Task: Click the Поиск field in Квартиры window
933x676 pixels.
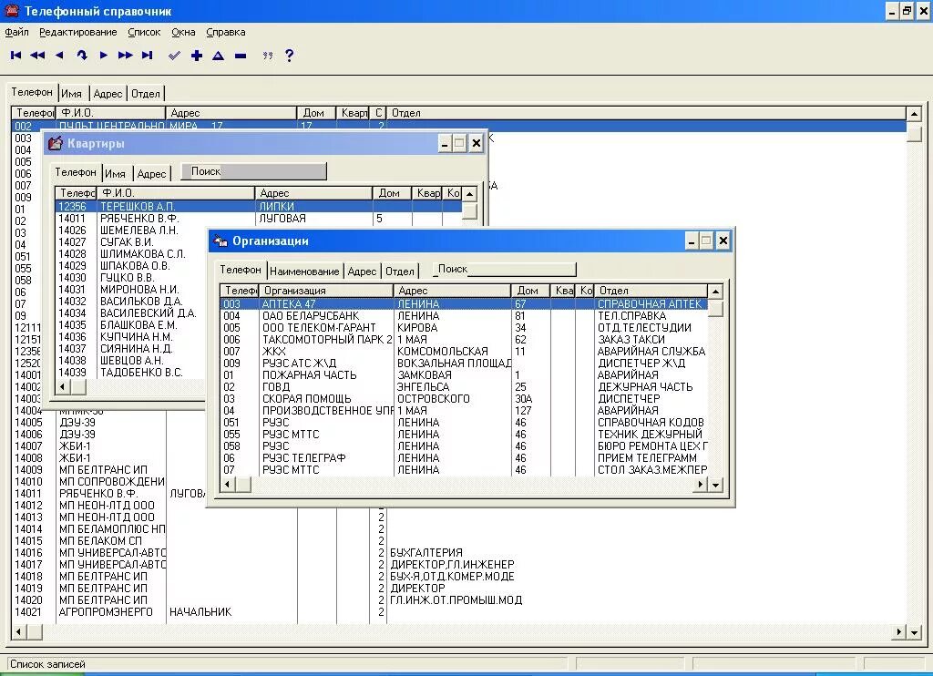Action: [254, 171]
